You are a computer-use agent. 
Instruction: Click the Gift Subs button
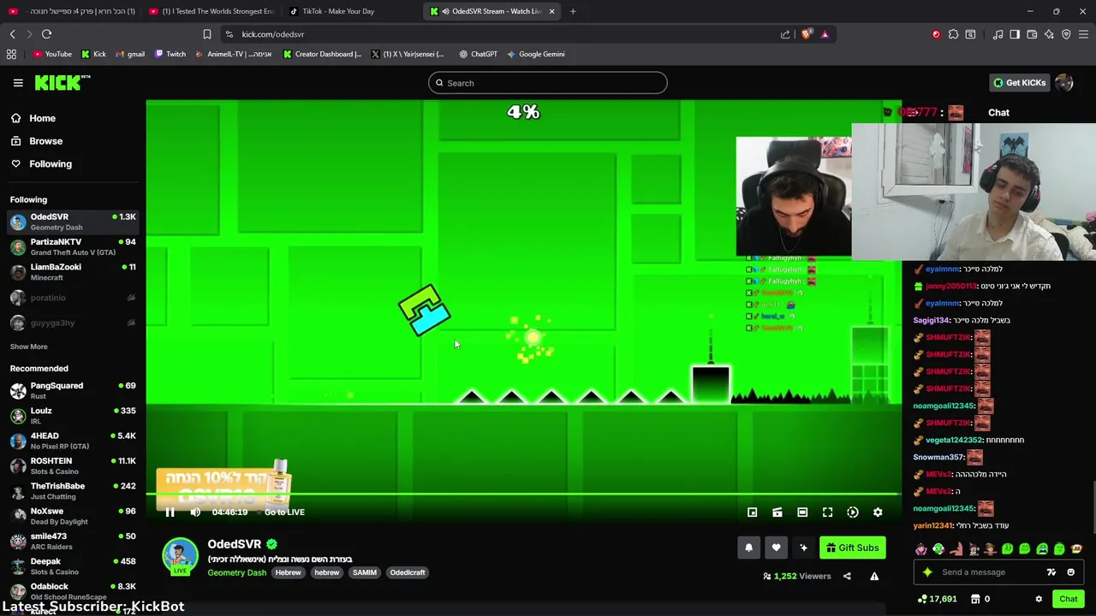click(852, 548)
